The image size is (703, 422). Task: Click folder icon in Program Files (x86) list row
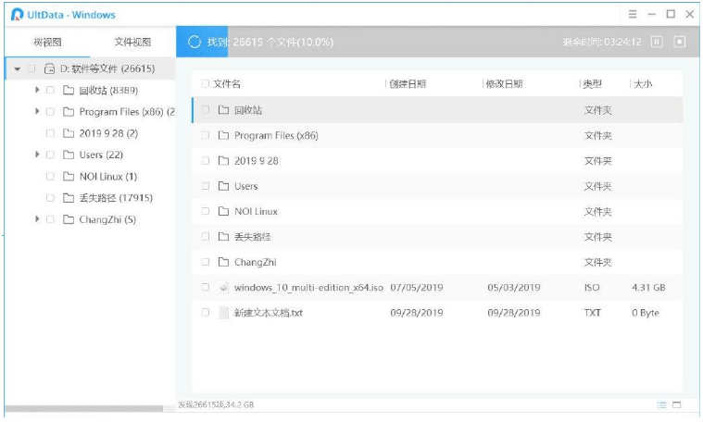point(223,135)
